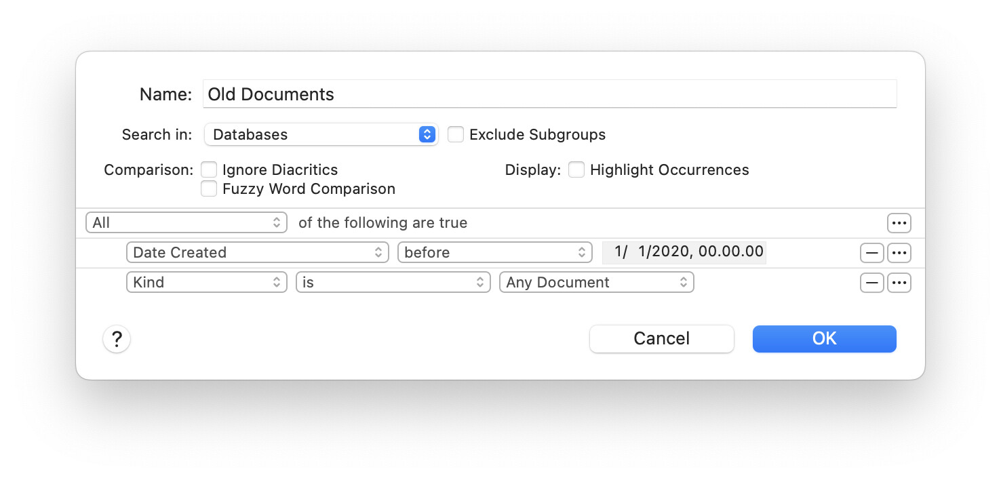Toggle Highlight Occurrences checkbox

coord(576,169)
